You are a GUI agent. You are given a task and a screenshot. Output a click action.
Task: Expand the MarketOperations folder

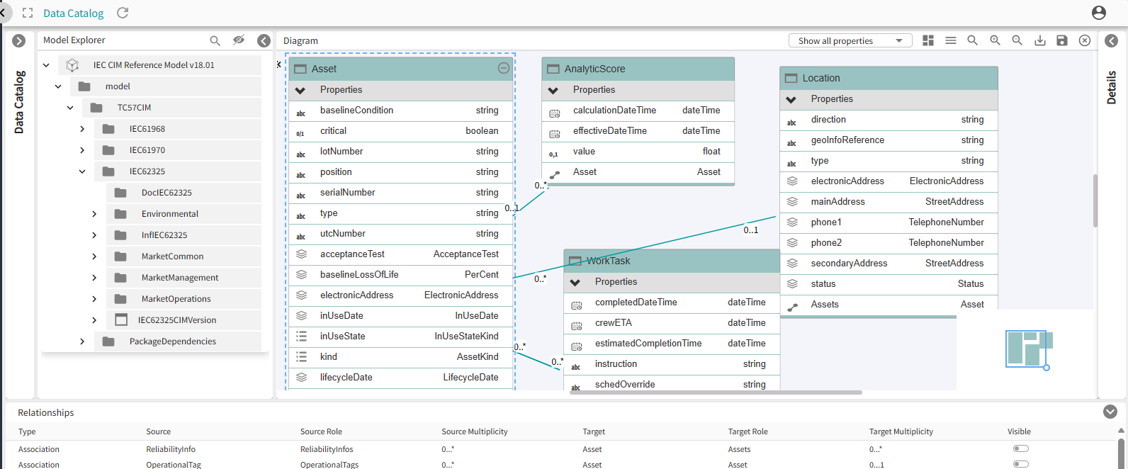(x=94, y=299)
